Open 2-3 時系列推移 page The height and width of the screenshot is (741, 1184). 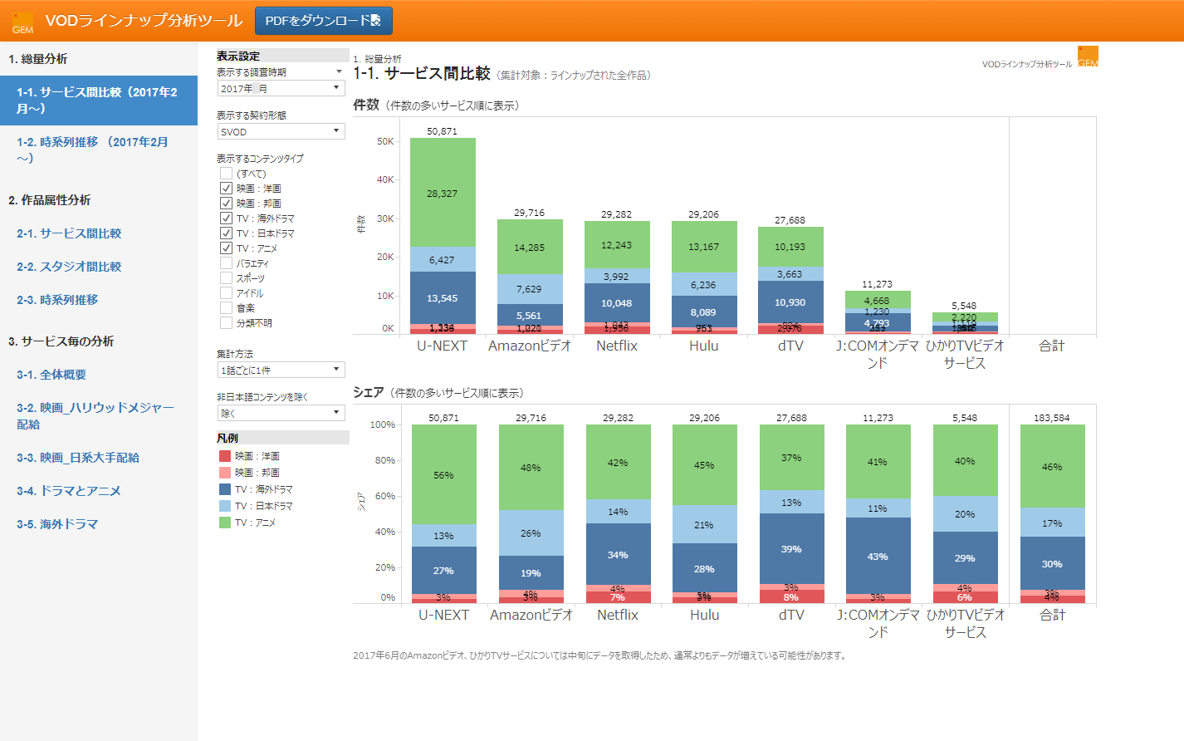[57, 300]
